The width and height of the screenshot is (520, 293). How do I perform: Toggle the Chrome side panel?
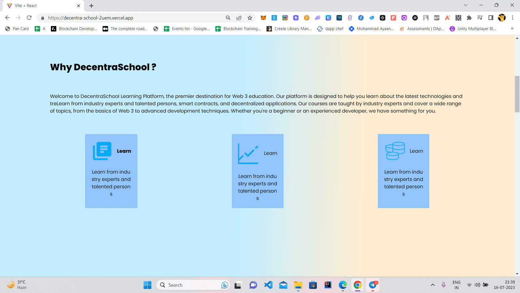[491, 18]
